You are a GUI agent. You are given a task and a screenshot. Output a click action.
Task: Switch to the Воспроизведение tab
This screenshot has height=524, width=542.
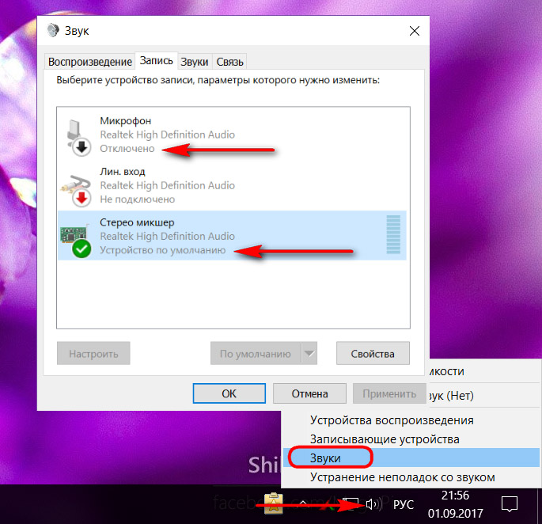90,62
